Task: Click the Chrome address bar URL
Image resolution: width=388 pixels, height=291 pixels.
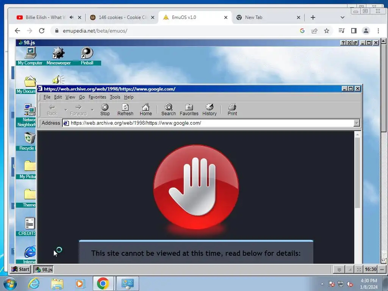Action: [95, 31]
